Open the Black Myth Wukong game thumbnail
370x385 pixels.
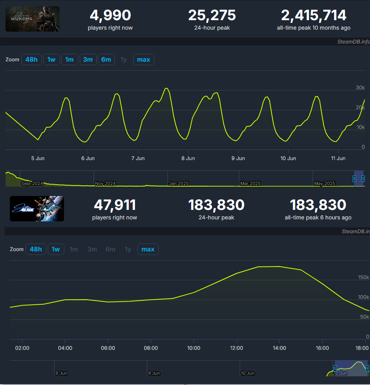(32, 19)
